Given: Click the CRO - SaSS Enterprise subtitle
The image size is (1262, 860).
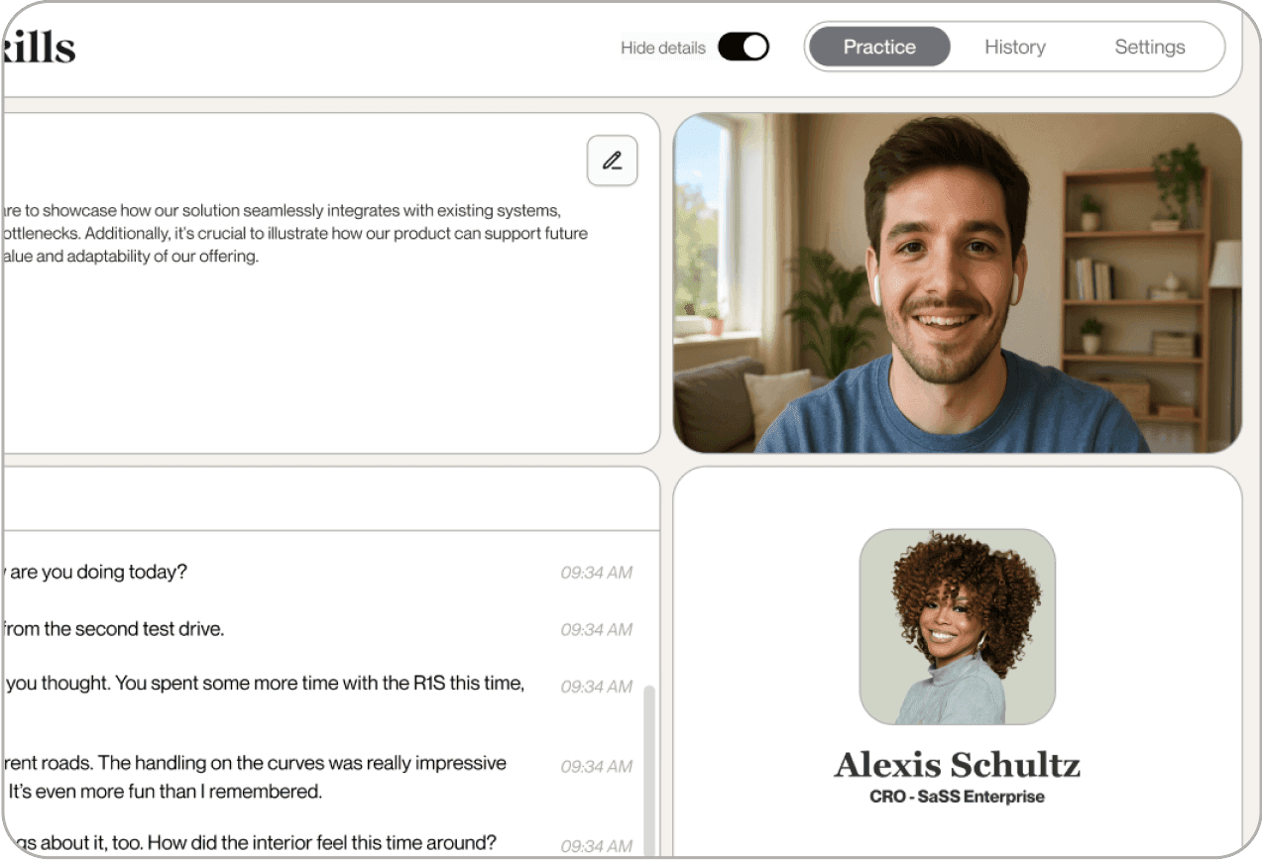Looking at the screenshot, I should pos(957,797).
